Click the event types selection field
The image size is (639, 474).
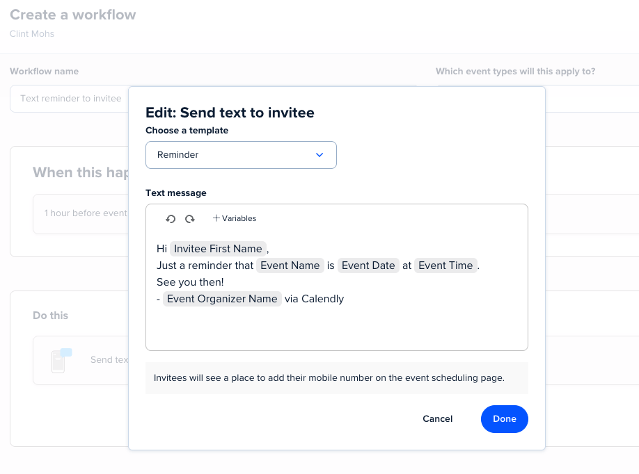(592, 99)
